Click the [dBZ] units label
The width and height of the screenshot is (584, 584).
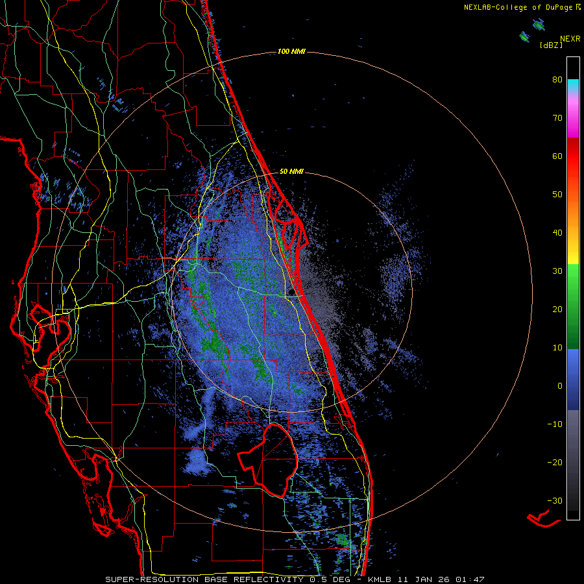click(551, 45)
